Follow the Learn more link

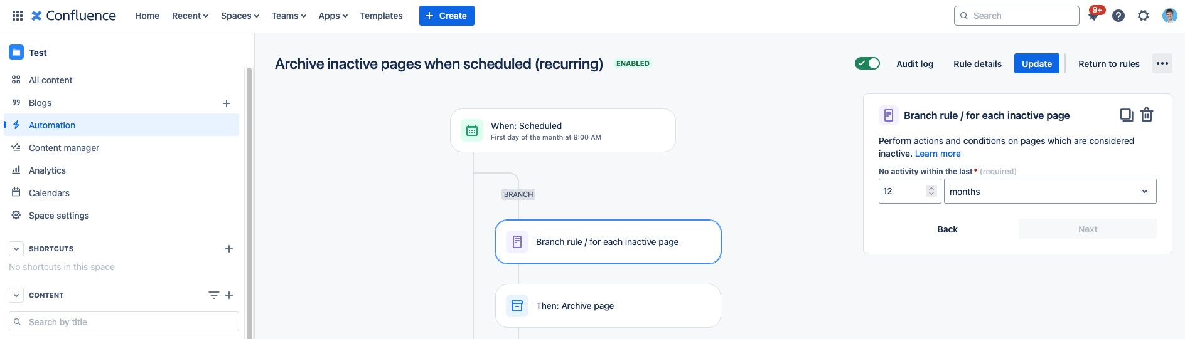pyautogui.click(x=938, y=154)
